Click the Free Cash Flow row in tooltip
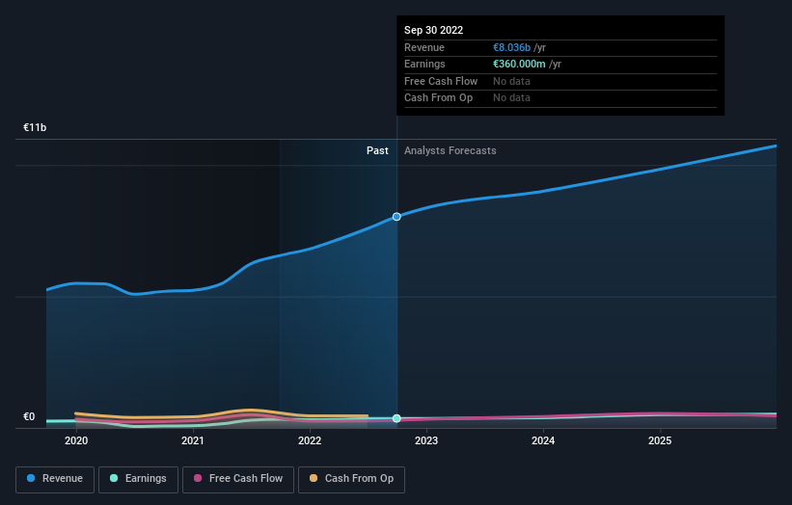Viewport: 792px width, 505px height. click(x=560, y=81)
